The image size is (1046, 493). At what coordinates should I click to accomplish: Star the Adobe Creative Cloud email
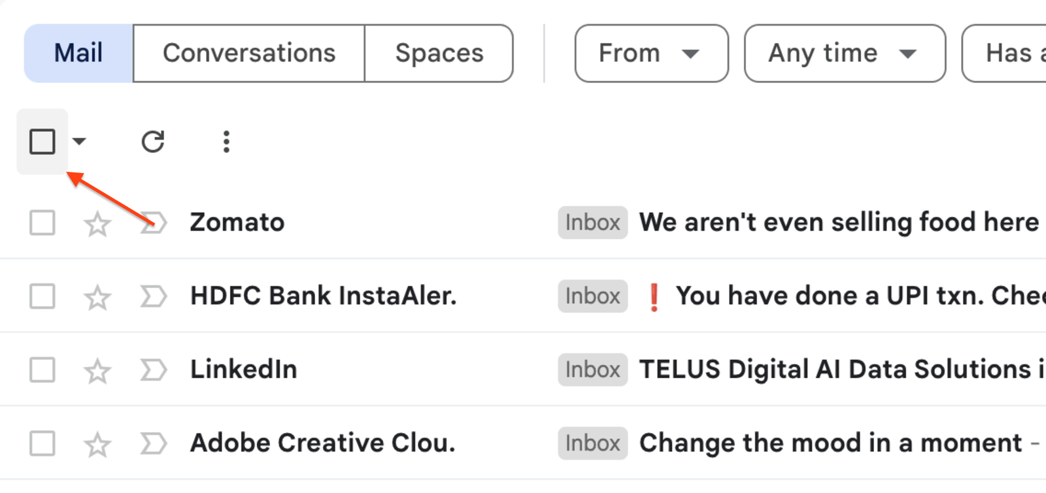(97, 443)
